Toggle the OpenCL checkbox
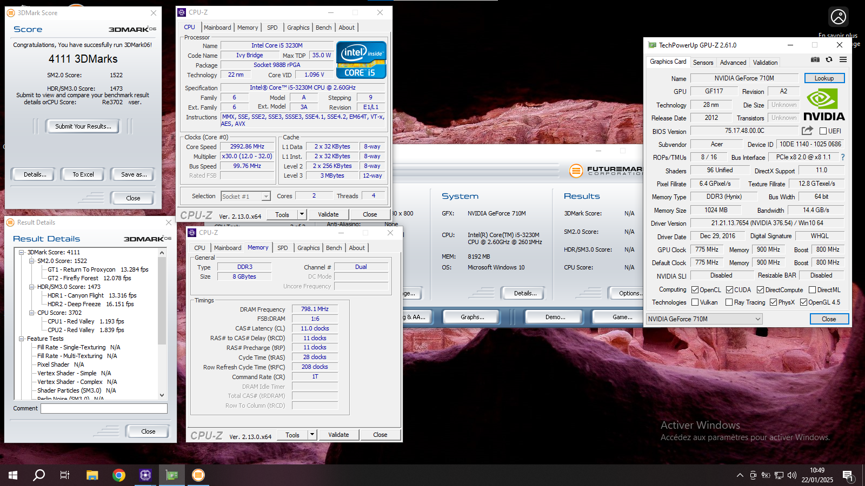Screen dimensions: 865x486 tap(695, 290)
